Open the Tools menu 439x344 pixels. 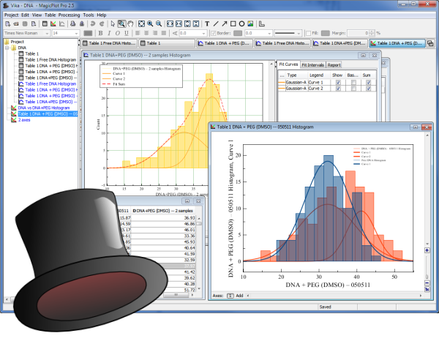coord(89,15)
